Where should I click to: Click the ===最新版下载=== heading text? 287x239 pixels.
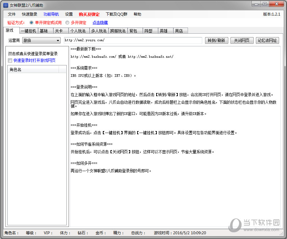86,49
